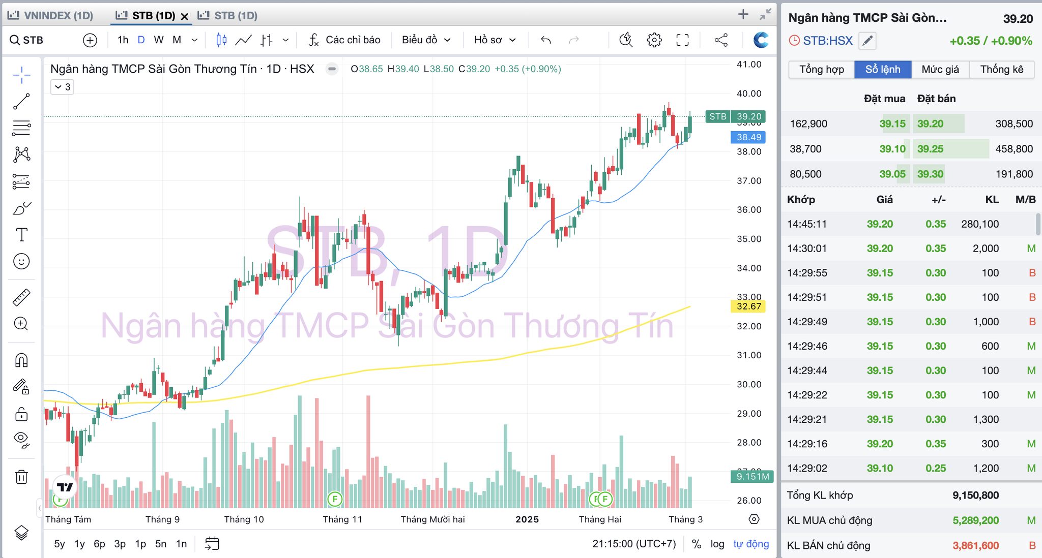Image resolution: width=1042 pixels, height=558 pixels.
Task: Expand the Biểu đồ dropdown
Action: click(426, 40)
